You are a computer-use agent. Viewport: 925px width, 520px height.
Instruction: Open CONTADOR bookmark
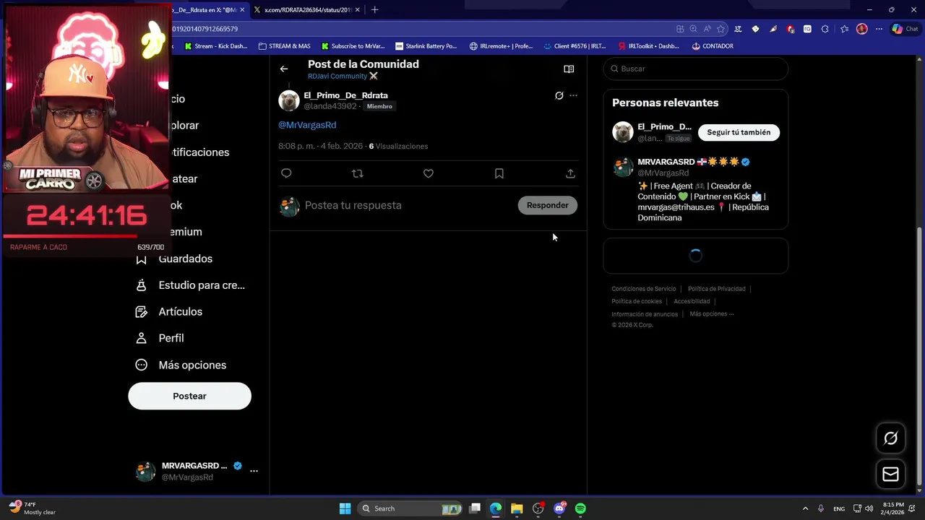click(713, 46)
